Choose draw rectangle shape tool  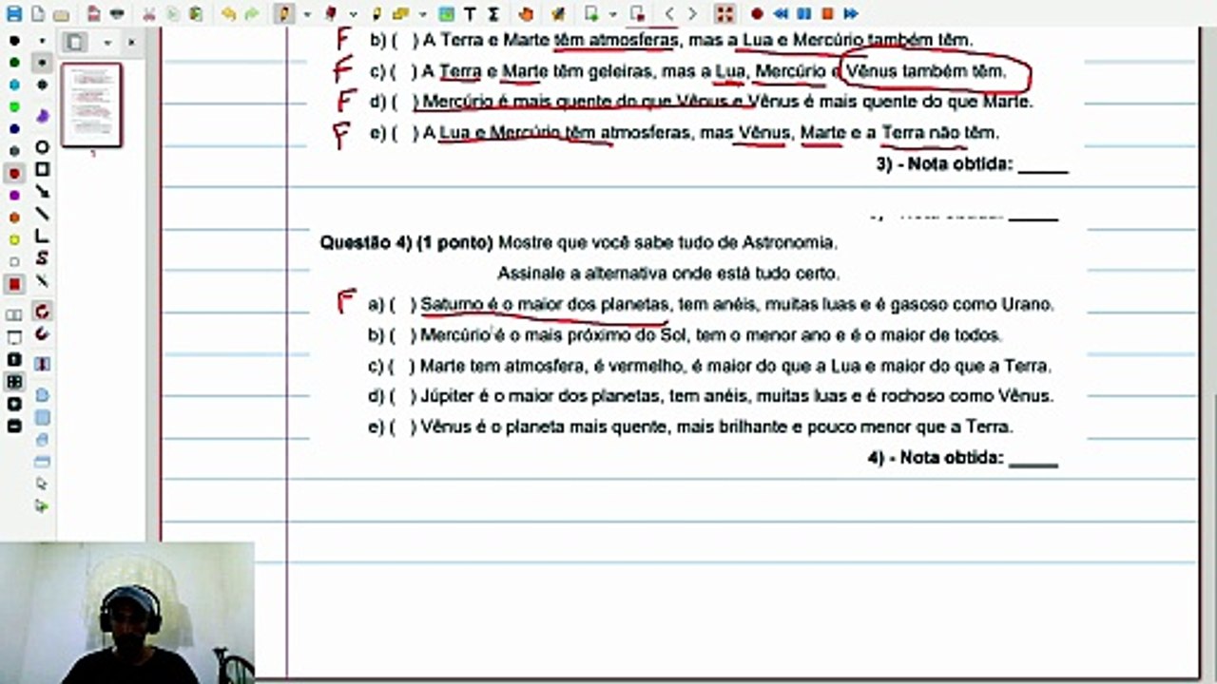coord(43,169)
